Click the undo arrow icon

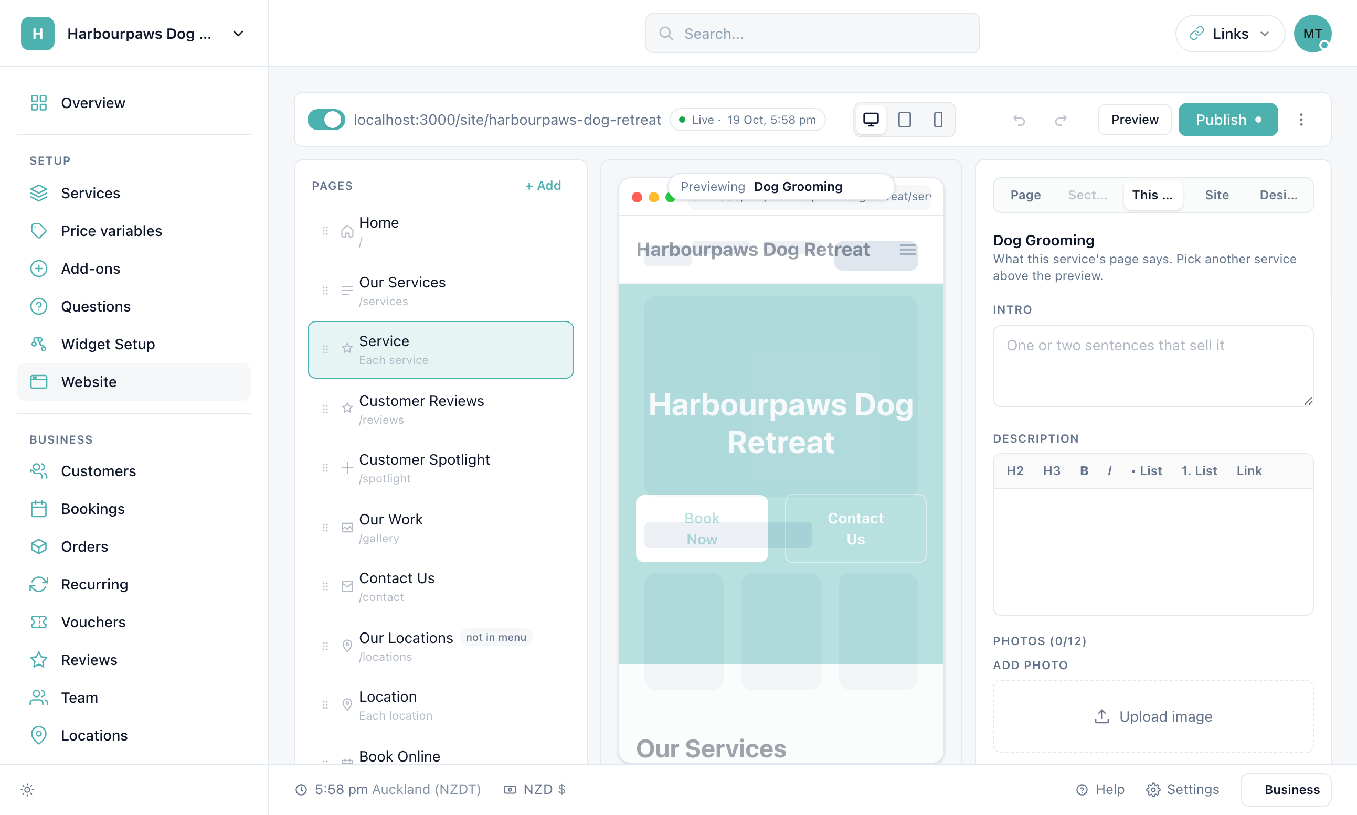[1019, 120]
